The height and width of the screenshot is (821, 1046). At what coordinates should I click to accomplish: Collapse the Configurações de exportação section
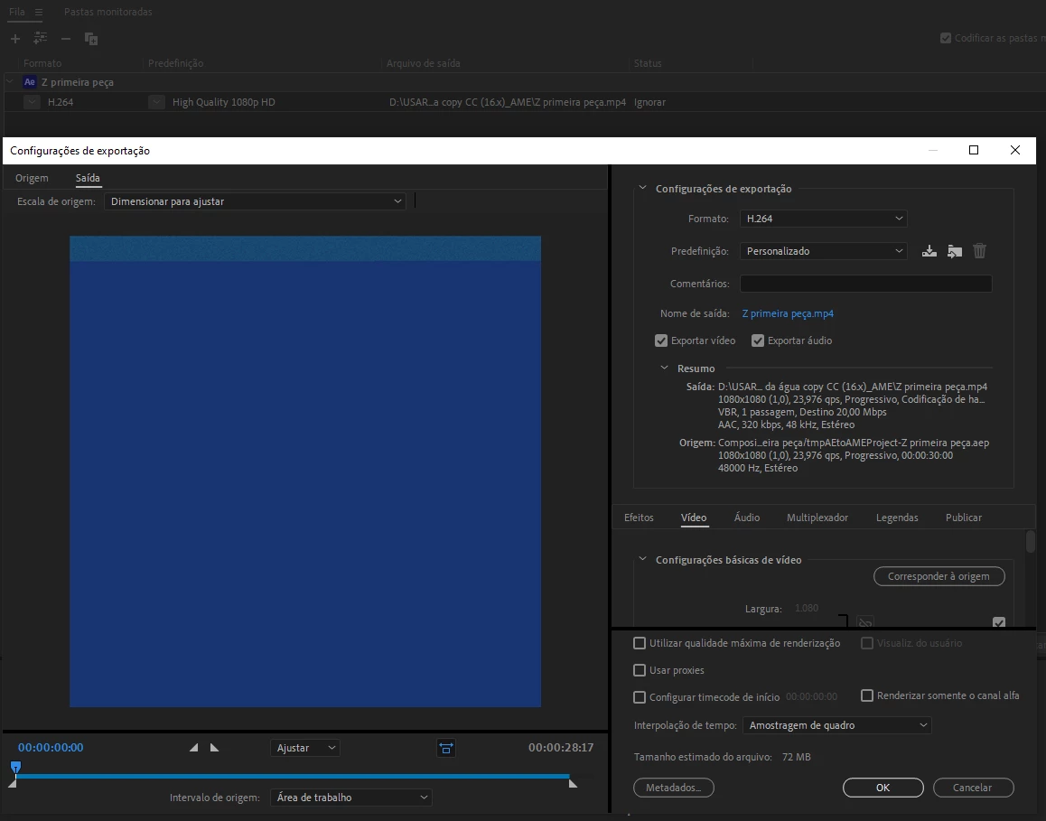tap(642, 188)
